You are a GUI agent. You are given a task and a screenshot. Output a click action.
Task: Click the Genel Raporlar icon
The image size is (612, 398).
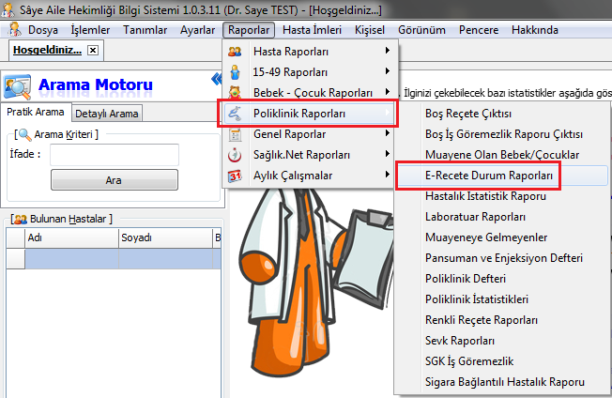235,134
